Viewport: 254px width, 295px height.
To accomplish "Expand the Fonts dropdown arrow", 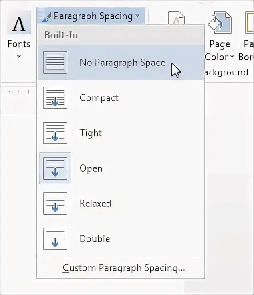I will pos(19,56).
